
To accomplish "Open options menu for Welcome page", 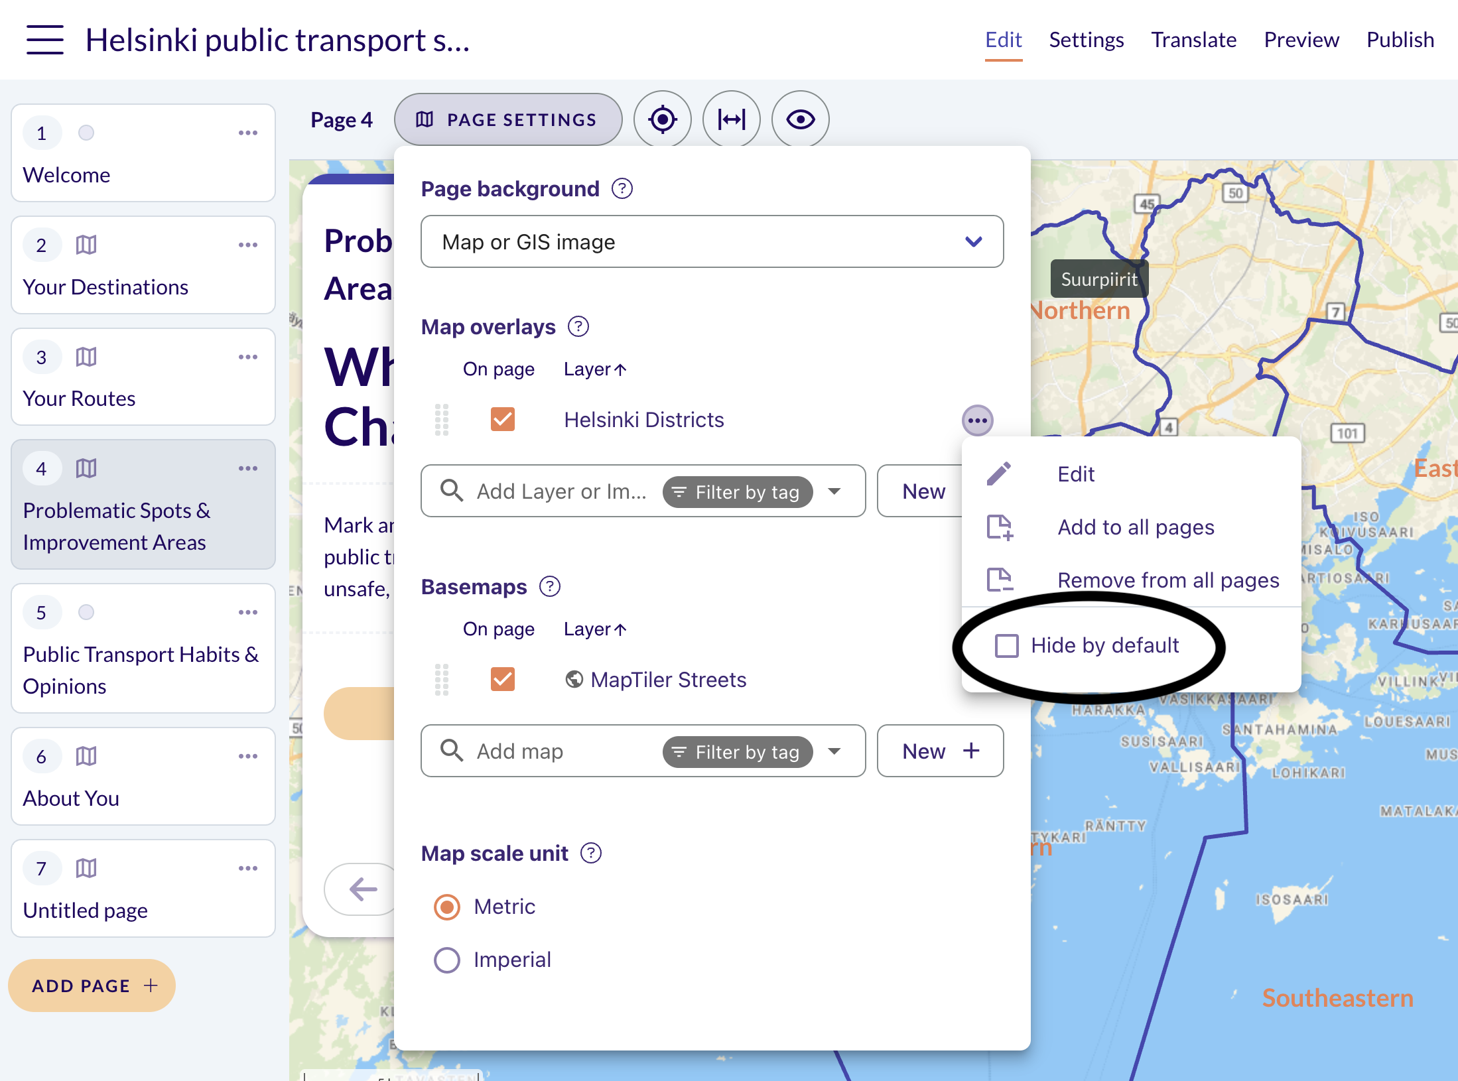I will pyautogui.click(x=248, y=133).
